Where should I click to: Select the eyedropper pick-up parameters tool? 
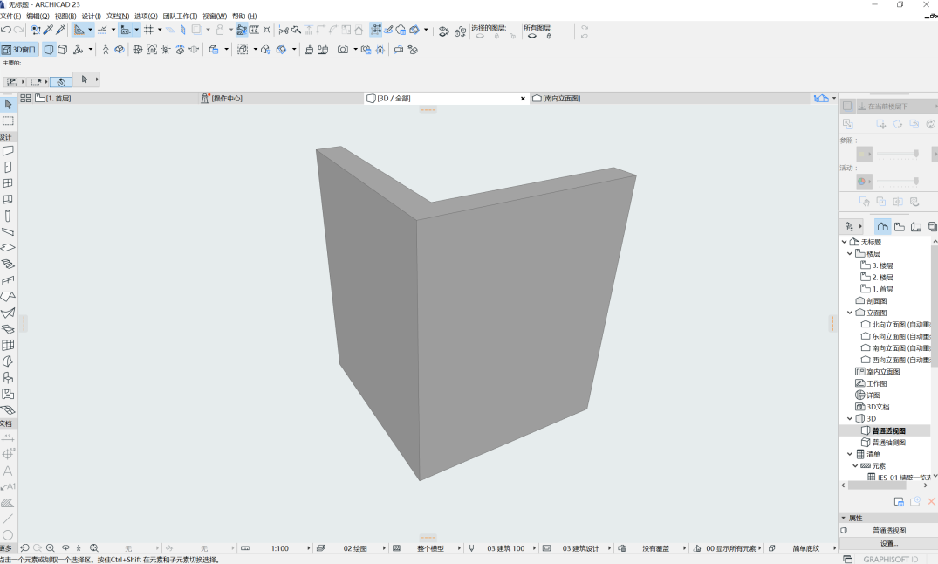click(x=49, y=30)
